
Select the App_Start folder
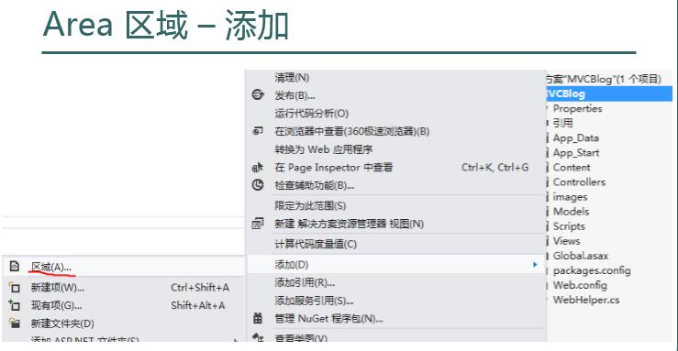click(576, 153)
